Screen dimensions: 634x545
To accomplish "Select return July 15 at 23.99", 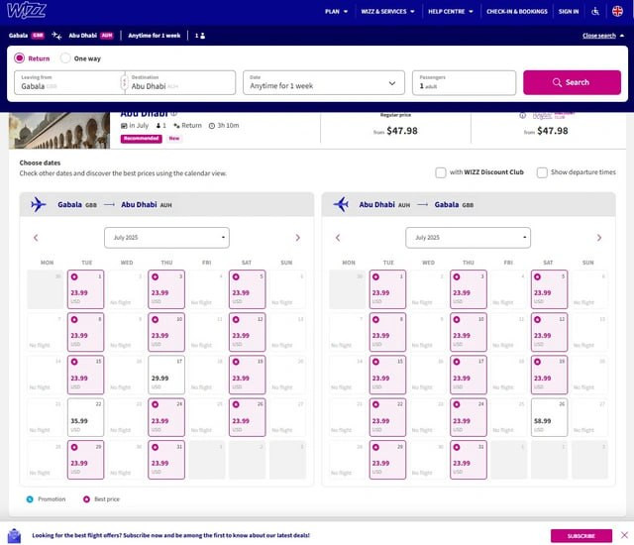I will [x=387, y=375].
